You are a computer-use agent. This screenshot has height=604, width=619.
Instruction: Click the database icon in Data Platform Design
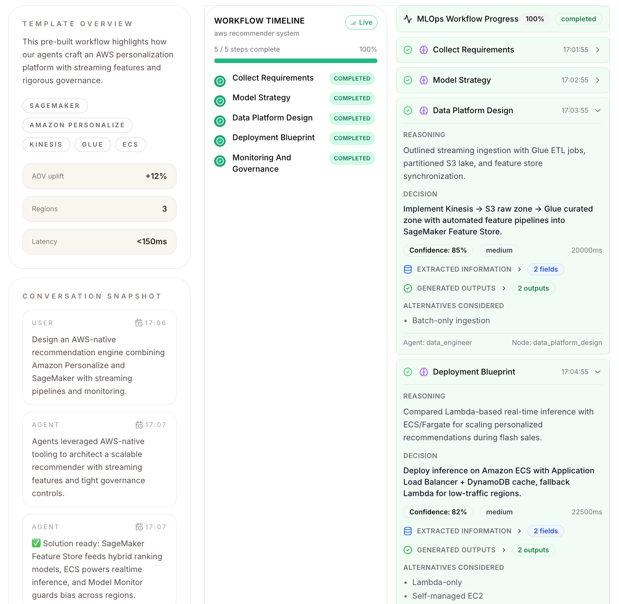click(x=408, y=269)
